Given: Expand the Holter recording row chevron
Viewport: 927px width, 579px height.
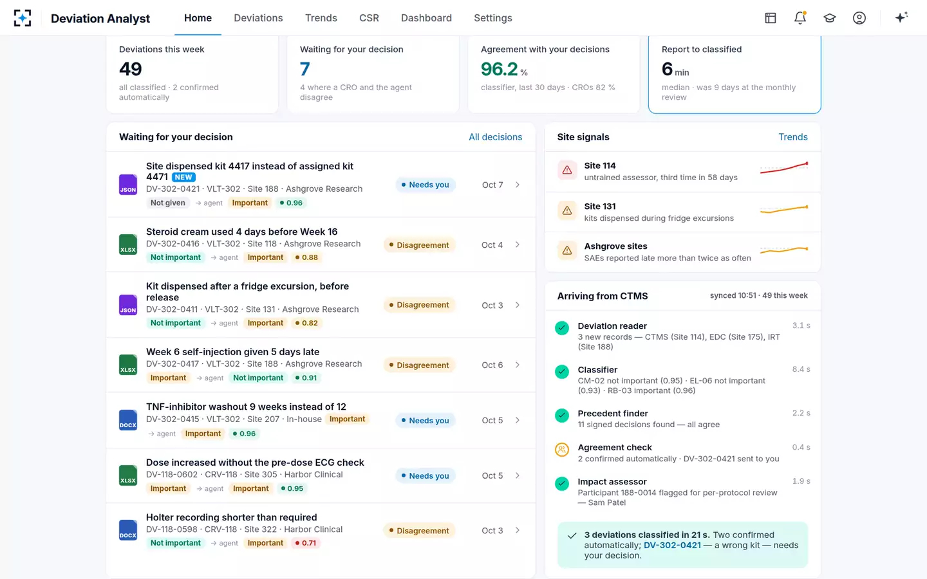Looking at the screenshot, I should coord(518,530).
